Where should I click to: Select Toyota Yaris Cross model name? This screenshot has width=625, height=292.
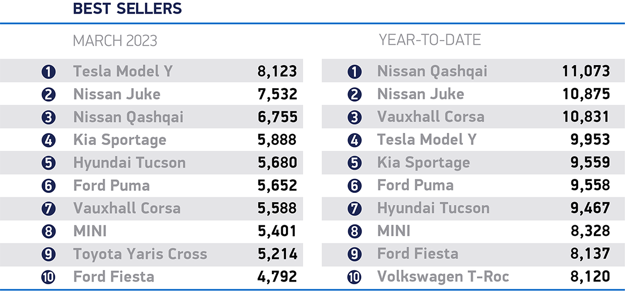pos(140,254)
